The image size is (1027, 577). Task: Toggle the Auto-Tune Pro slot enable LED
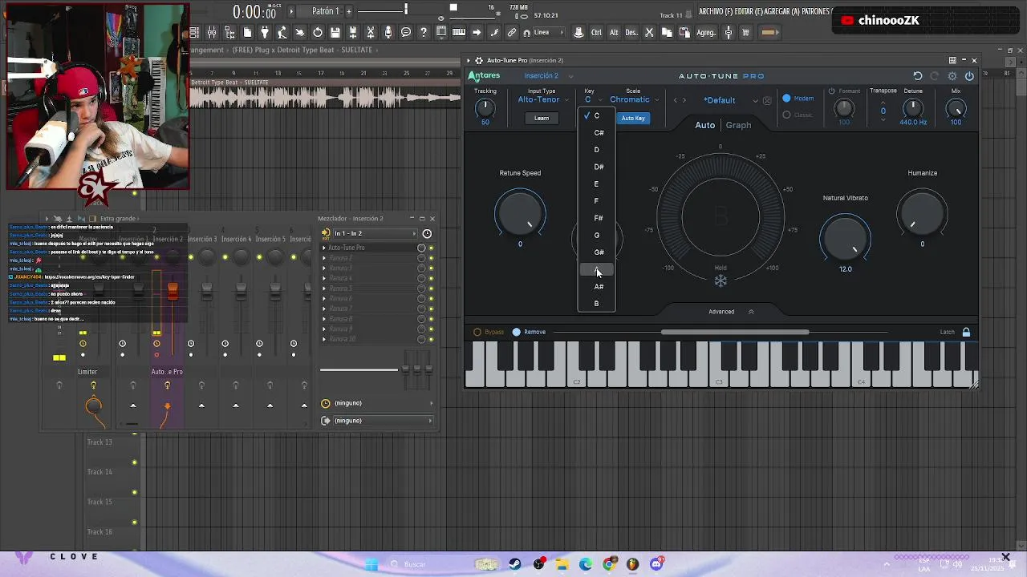[x=431, y=248]
